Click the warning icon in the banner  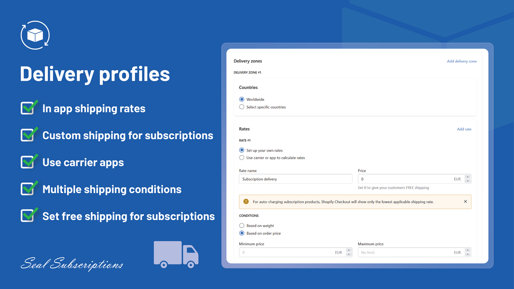coord(246,202)
